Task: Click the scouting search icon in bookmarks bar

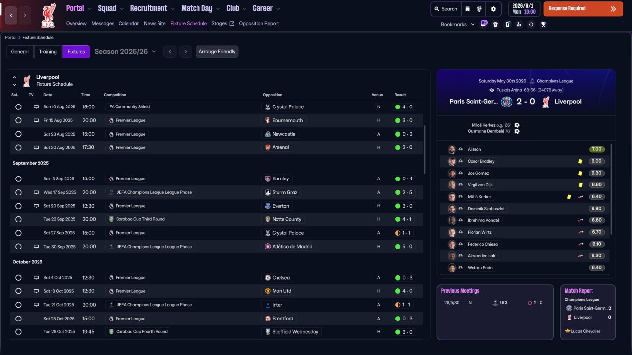Action: [x=519, y=24]
